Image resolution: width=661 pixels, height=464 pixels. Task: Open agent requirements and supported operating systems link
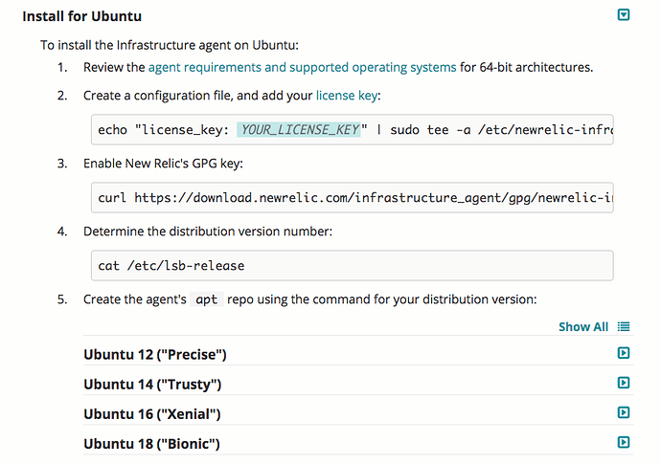tap(303, 67)
